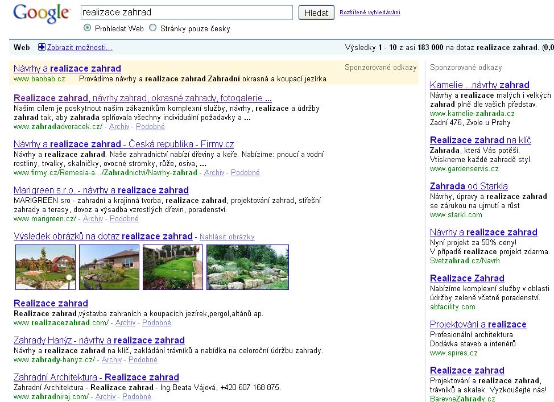Open Marigreen s.r.o. result title
The height and width of the screenshot is (402, 554).
tap(101, 190)
